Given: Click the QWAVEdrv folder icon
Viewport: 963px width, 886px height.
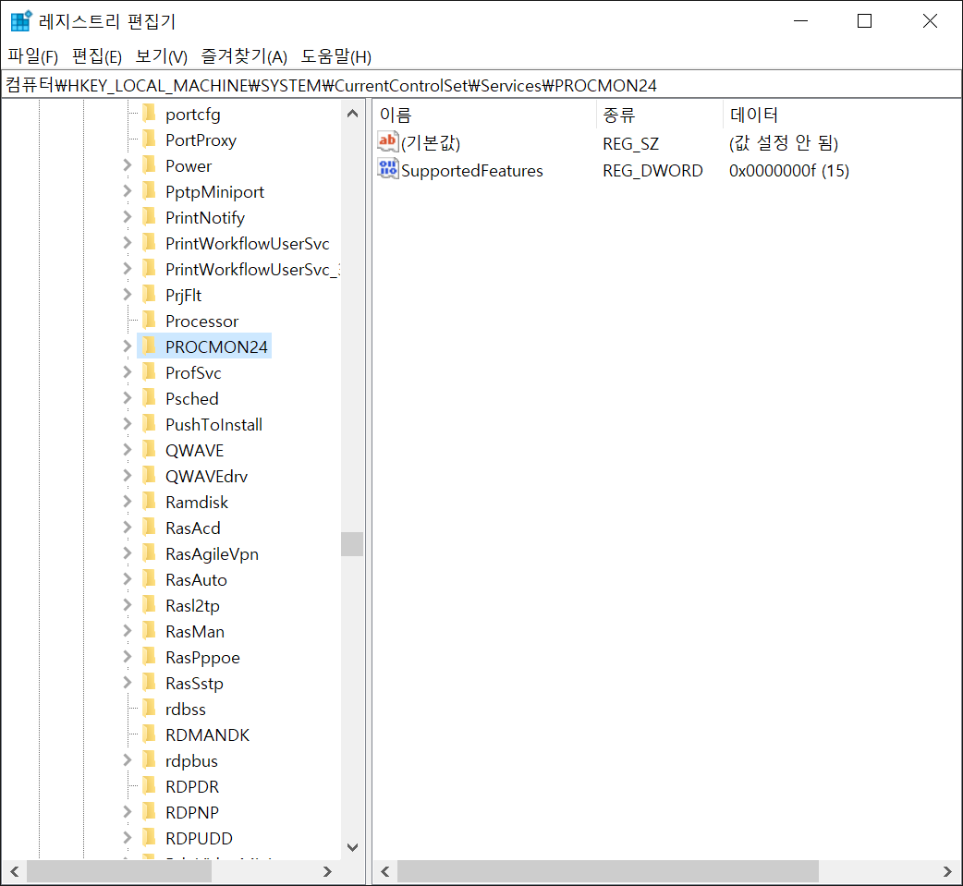Looking at the screenshot, I should tap(149, 475).
